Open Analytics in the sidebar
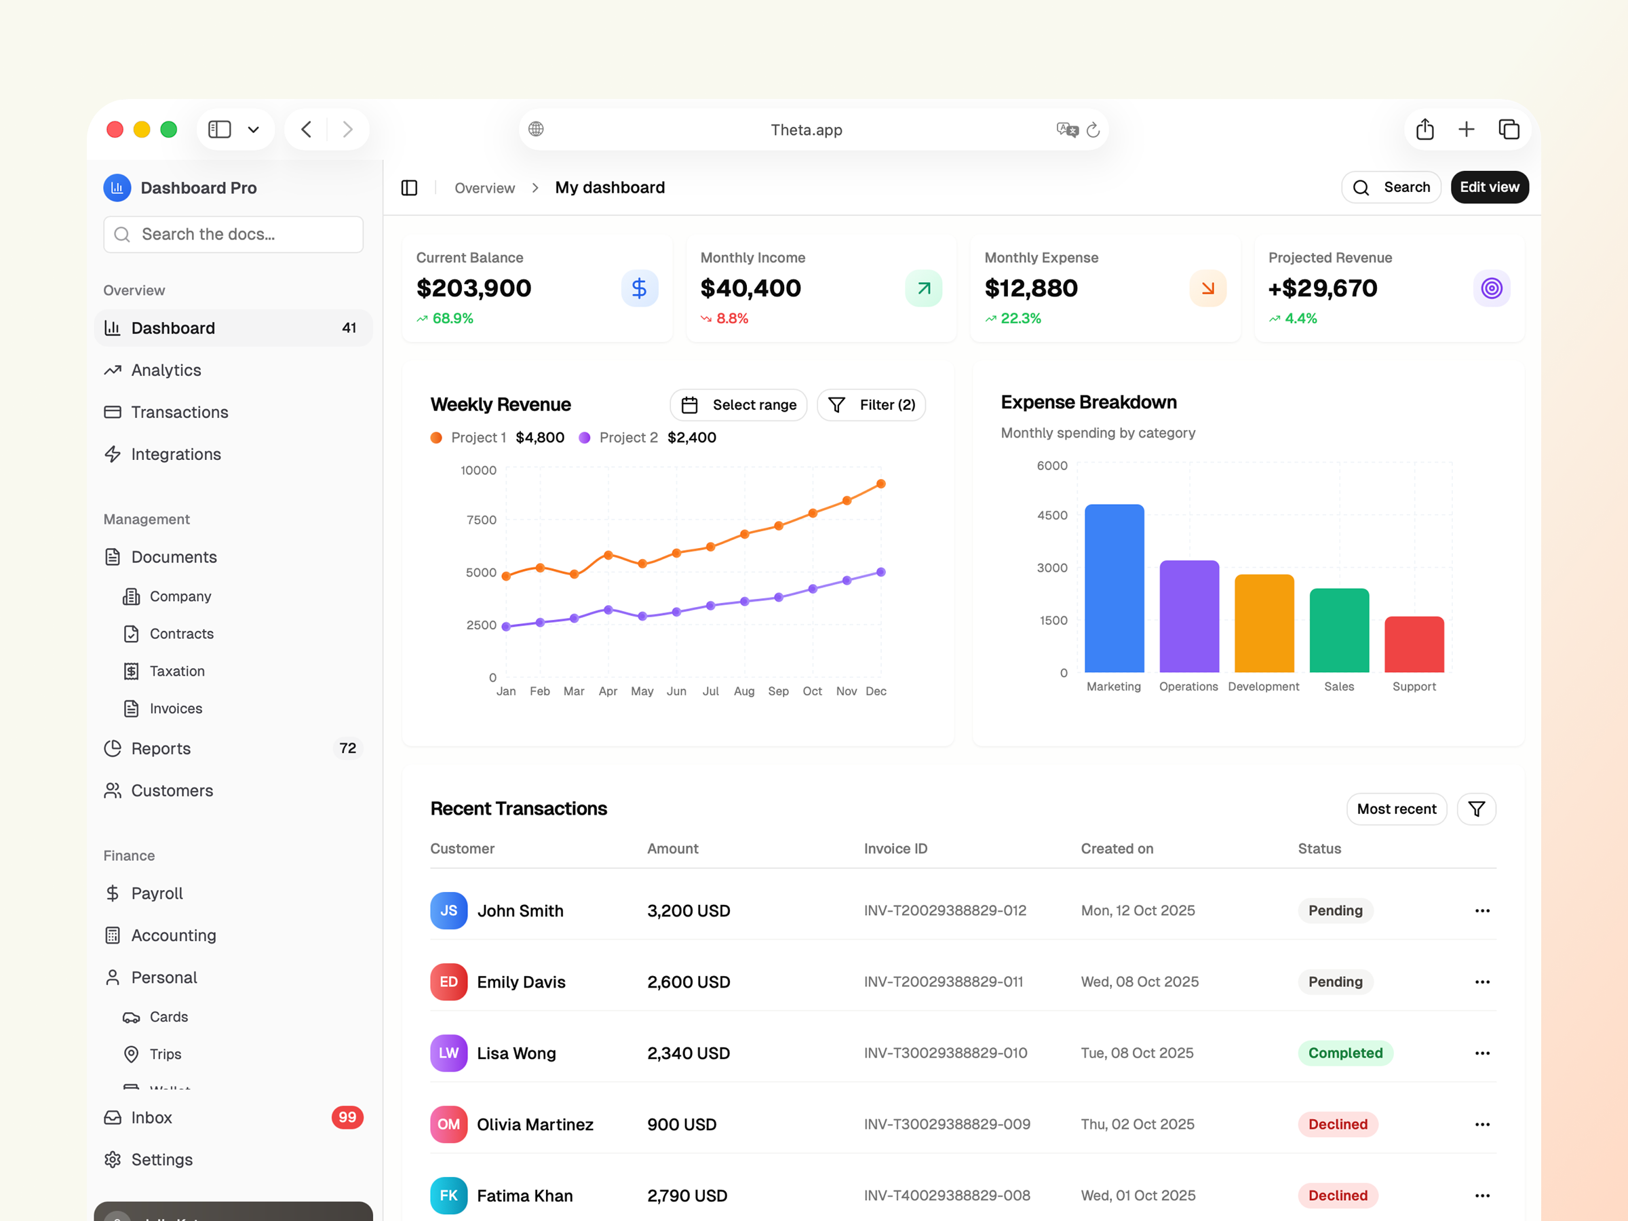The height and width of the screenshot is (1221, 1628). click(166, 370)
